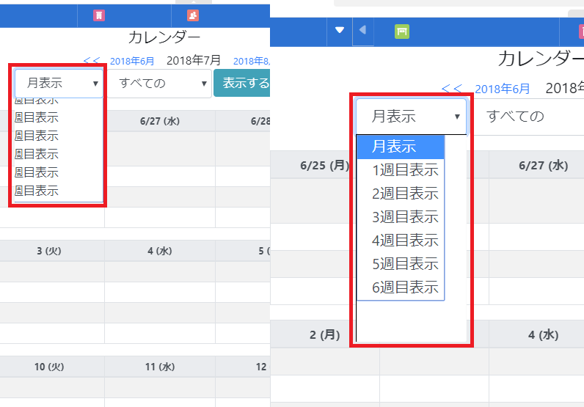The image size is (584, 407).
Task: Click the 6/27 (水) header in right calendar
Action: click(544, 165)
